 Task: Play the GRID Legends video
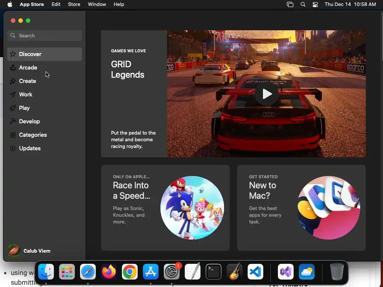(x=266, y=94)
